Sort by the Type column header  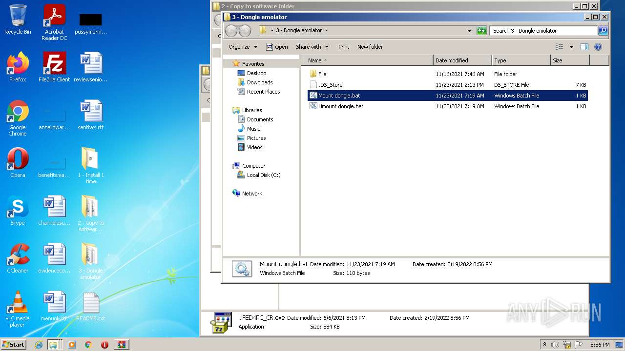point(521,60)
